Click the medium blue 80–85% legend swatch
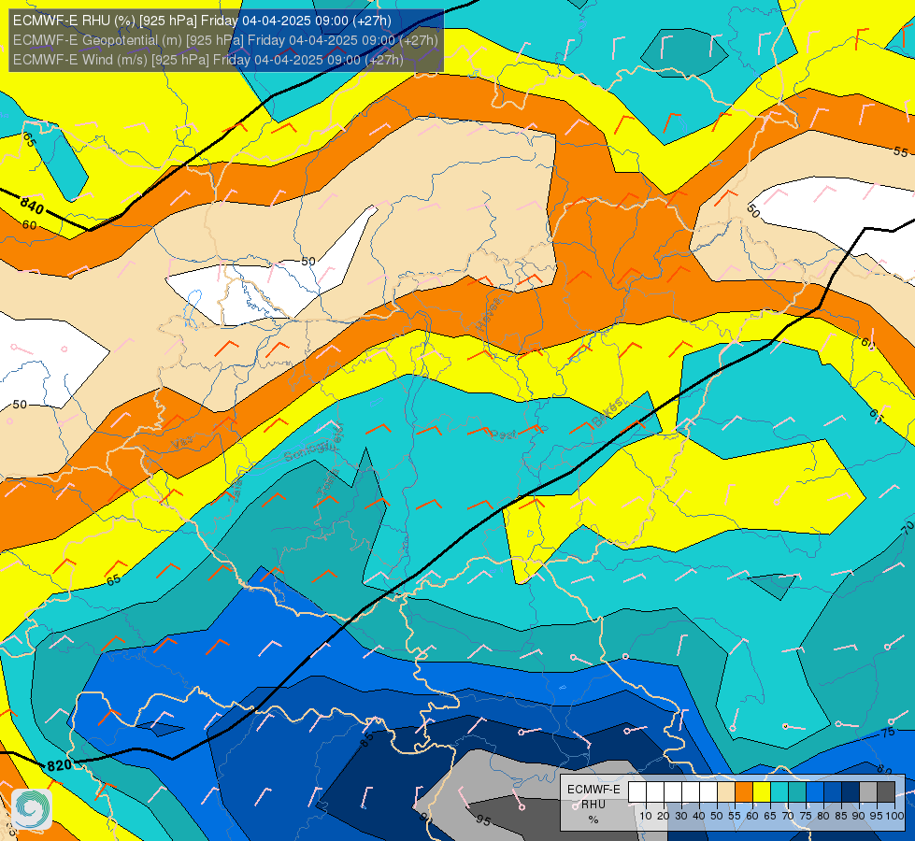Viewport: 915px width, 841px height. tap(833, 792)
